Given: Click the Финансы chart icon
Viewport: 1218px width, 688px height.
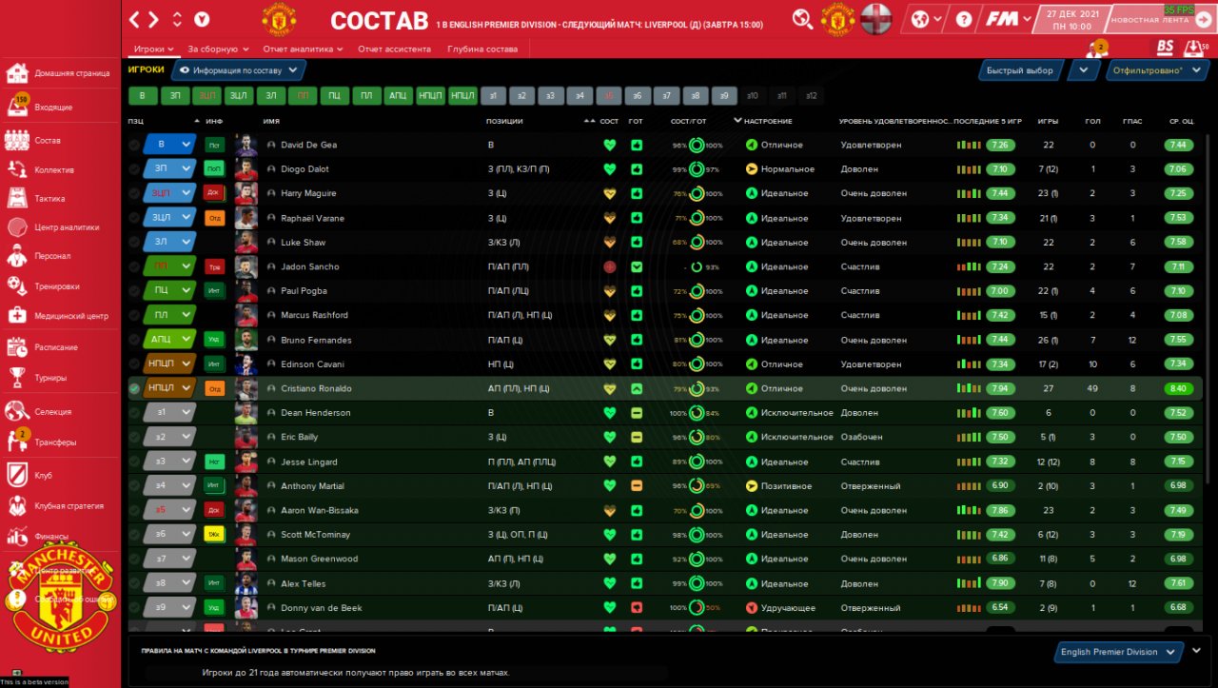Looking at the screenshot, I should click(x=17, y=536).
